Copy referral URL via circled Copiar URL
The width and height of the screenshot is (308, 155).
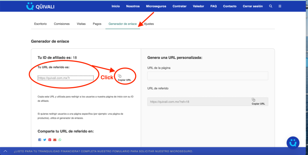coord(124,77)
